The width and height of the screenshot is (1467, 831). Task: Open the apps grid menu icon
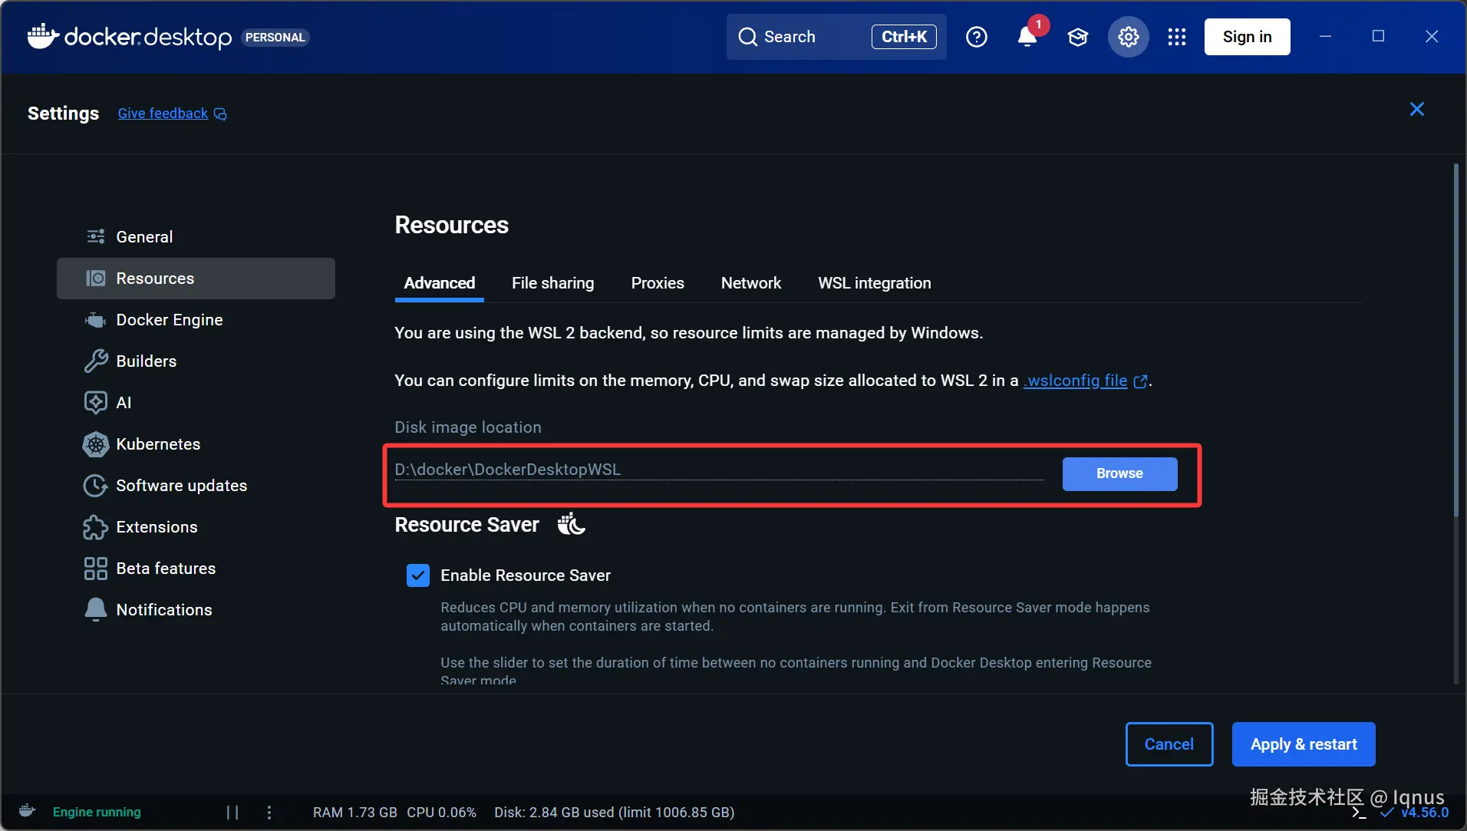click(x=1177, y=37)
